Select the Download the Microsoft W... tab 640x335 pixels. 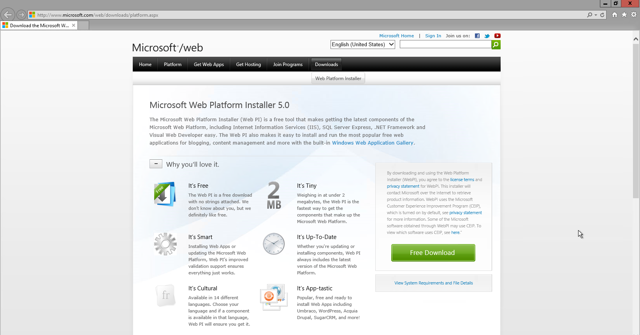(x=39, y=25)
